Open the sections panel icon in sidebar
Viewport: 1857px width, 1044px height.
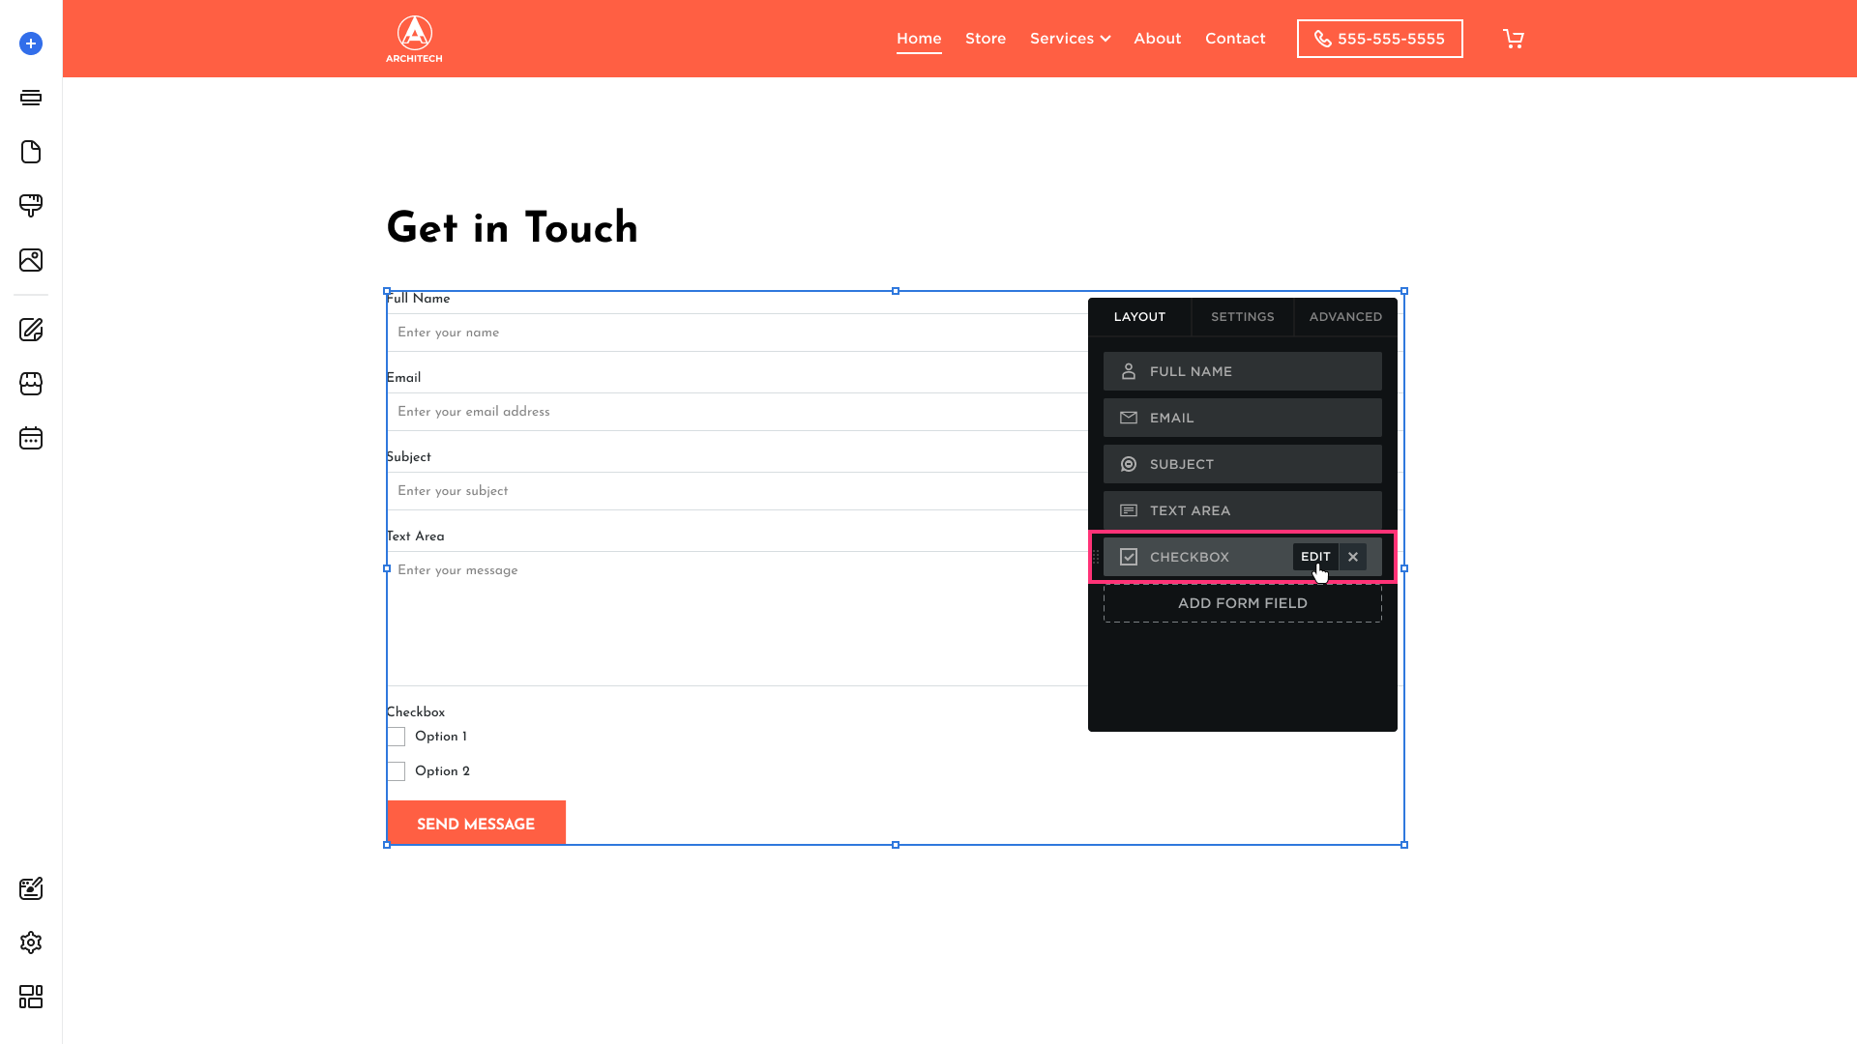click(31, 98)
